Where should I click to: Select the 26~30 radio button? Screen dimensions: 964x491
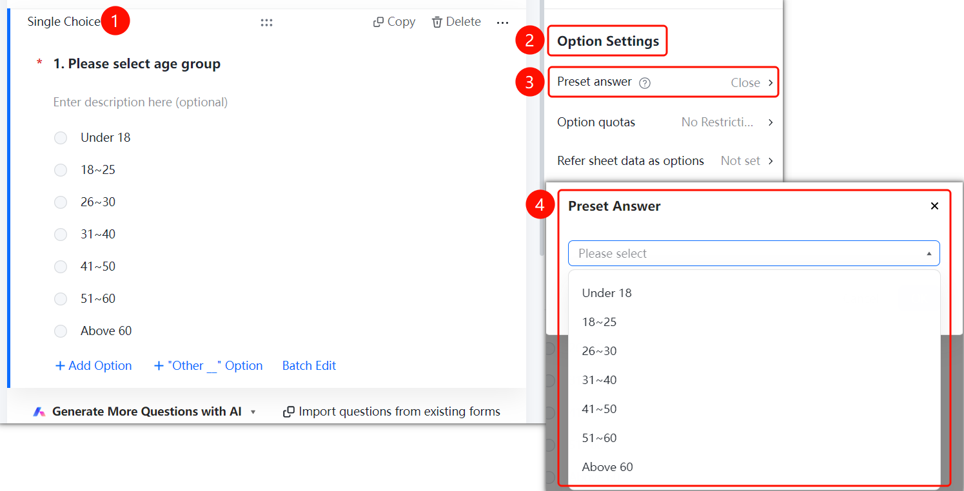pyautogui.click(x=61, y=202)
